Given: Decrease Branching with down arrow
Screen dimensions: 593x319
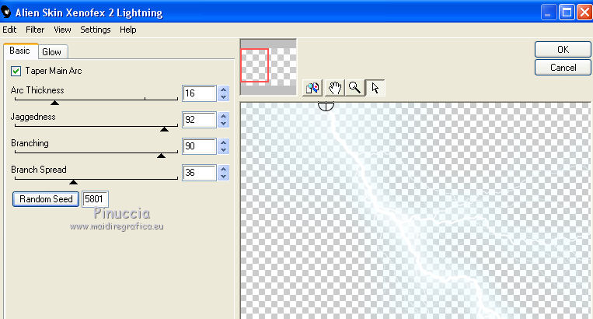Looking at the screenshot, I should coord(224,150).
